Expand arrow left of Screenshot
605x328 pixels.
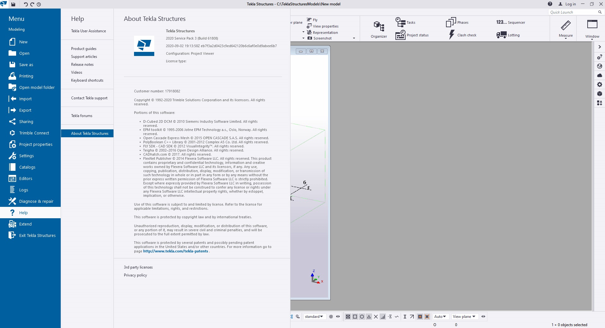303,38
